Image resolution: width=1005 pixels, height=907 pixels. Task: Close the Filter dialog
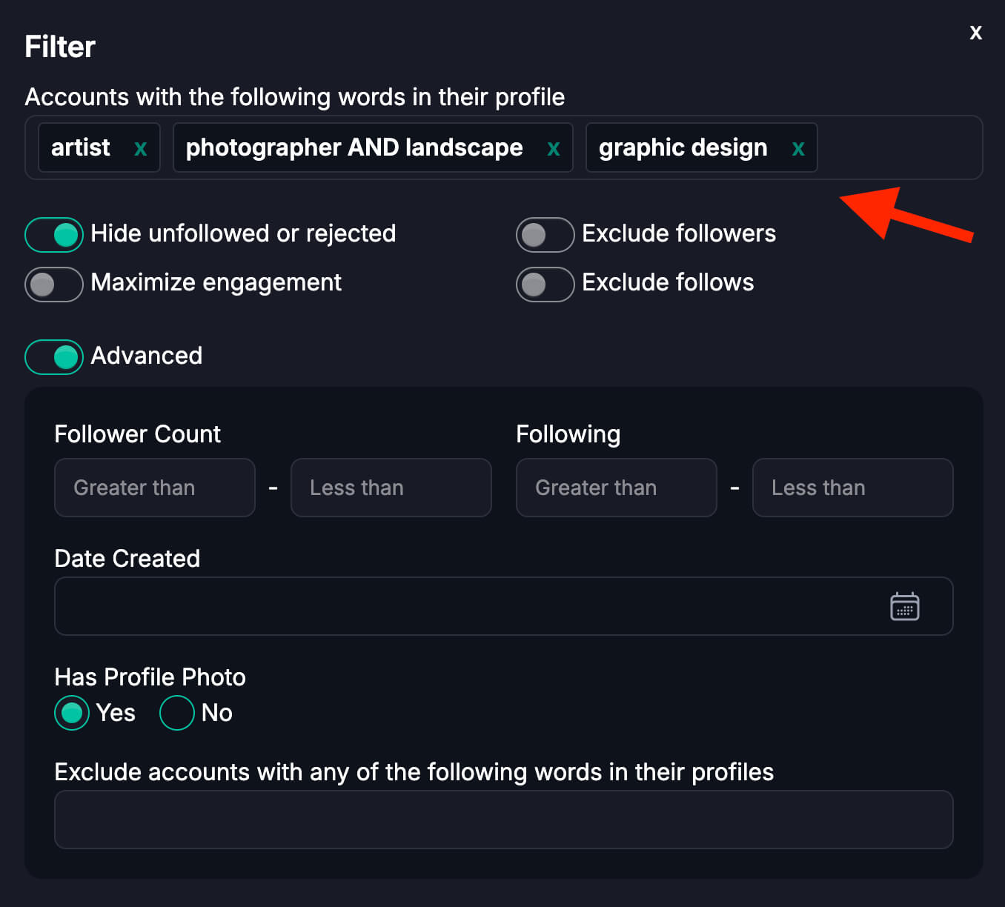pyautogui.click(x=975, y=33)
